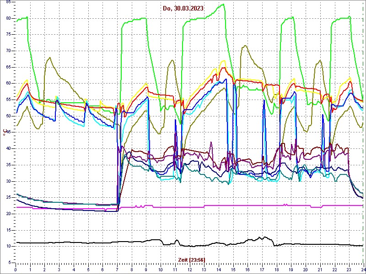
Task: Click hour 0 on the time axis
Action: click(x=16, y=269)
